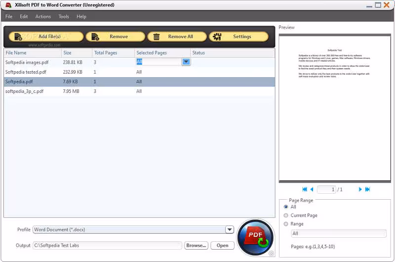395x262 pixels.
Task: Click the Remove button in toolbar
Action: (116, 37)
